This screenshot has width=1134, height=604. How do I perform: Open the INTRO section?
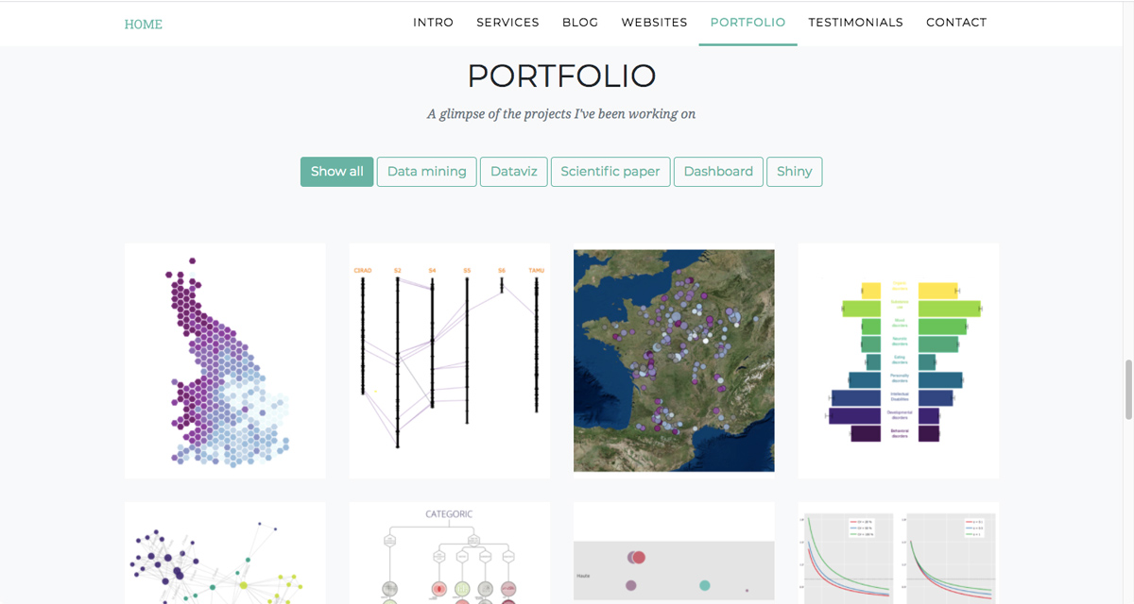point(433,22)
